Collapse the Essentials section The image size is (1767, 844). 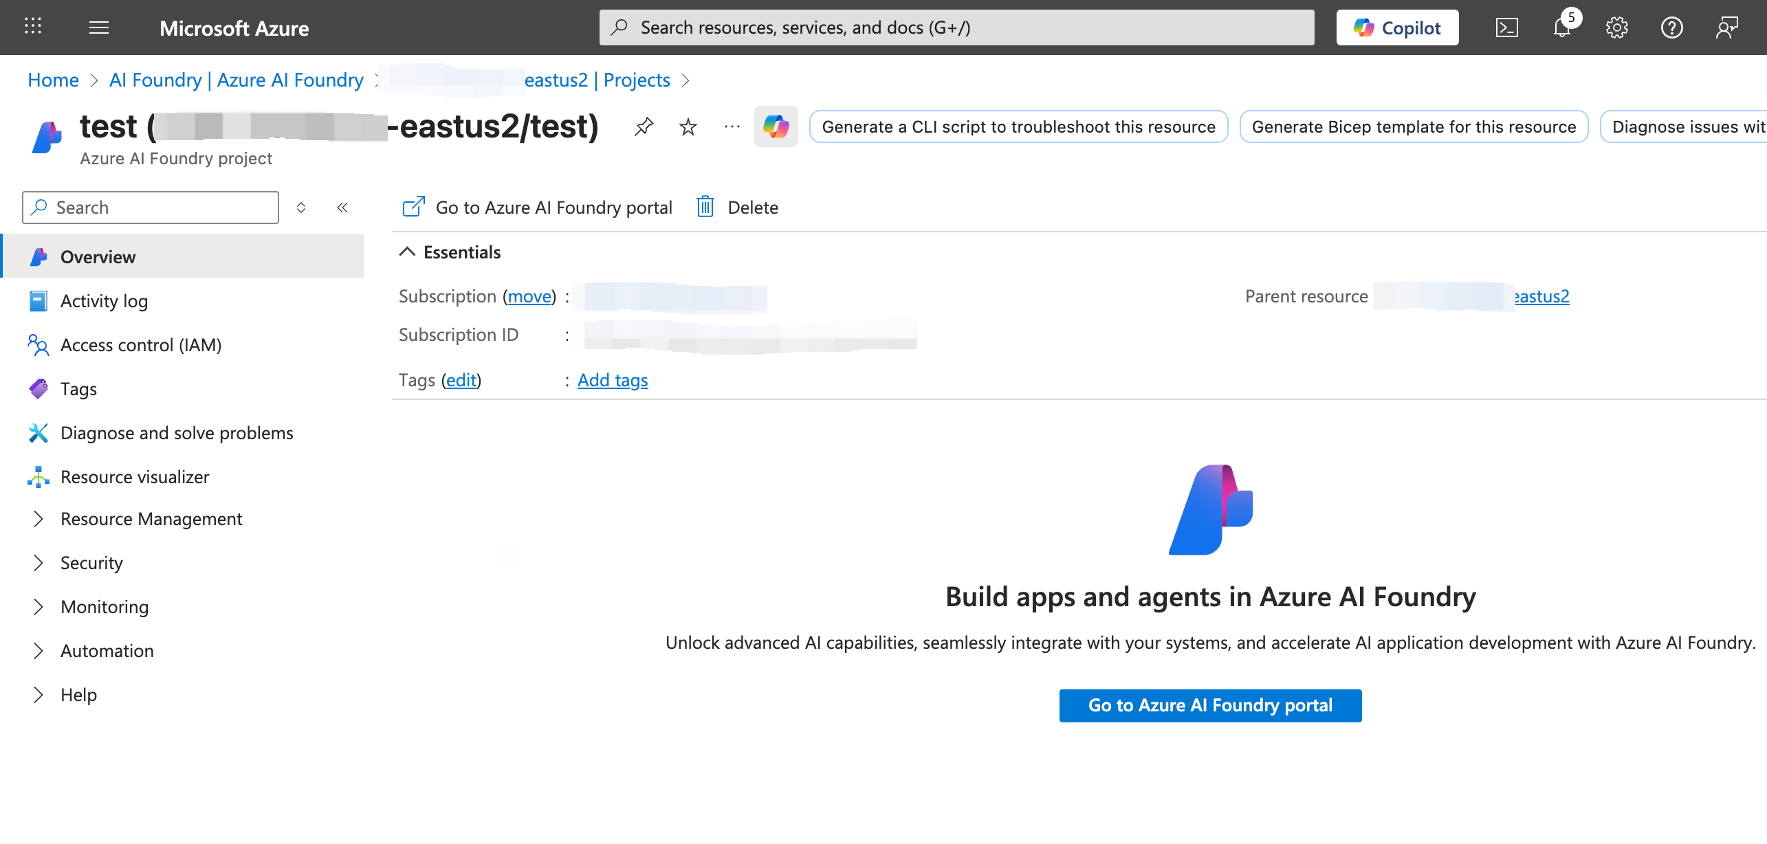click(406, 252)
